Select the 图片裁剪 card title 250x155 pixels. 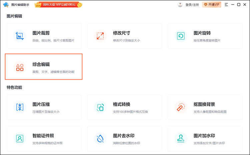41,33
